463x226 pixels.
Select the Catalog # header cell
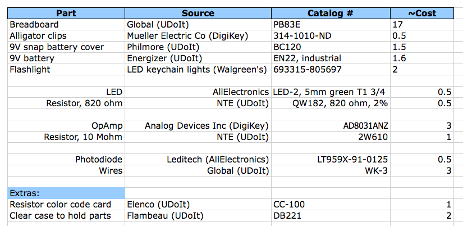coord(331,13)
